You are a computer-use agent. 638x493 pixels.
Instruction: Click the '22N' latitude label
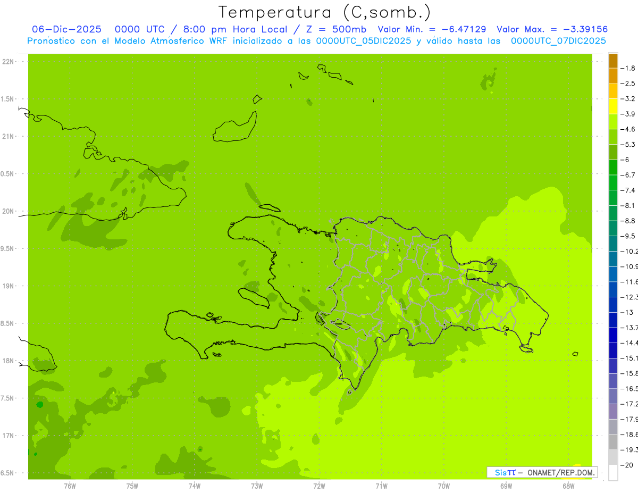tap(8, 62)
